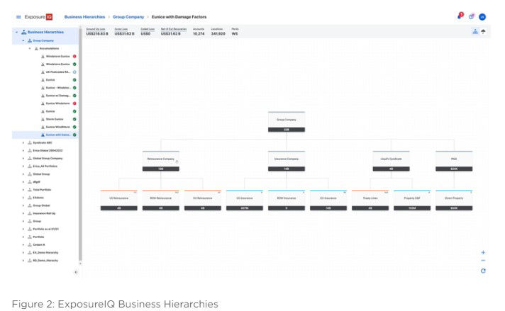Click green status icon on Eunice w/ Damag... row
This screenshot has height=311, width=505.
point(74,96)
